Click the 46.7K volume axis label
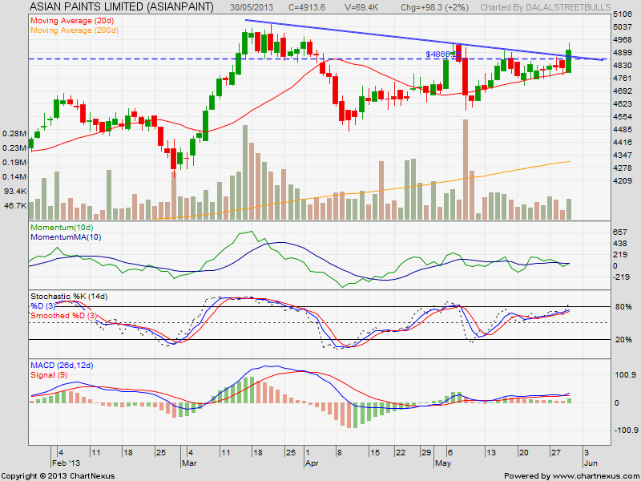The image size is (641, 481). 15,205
